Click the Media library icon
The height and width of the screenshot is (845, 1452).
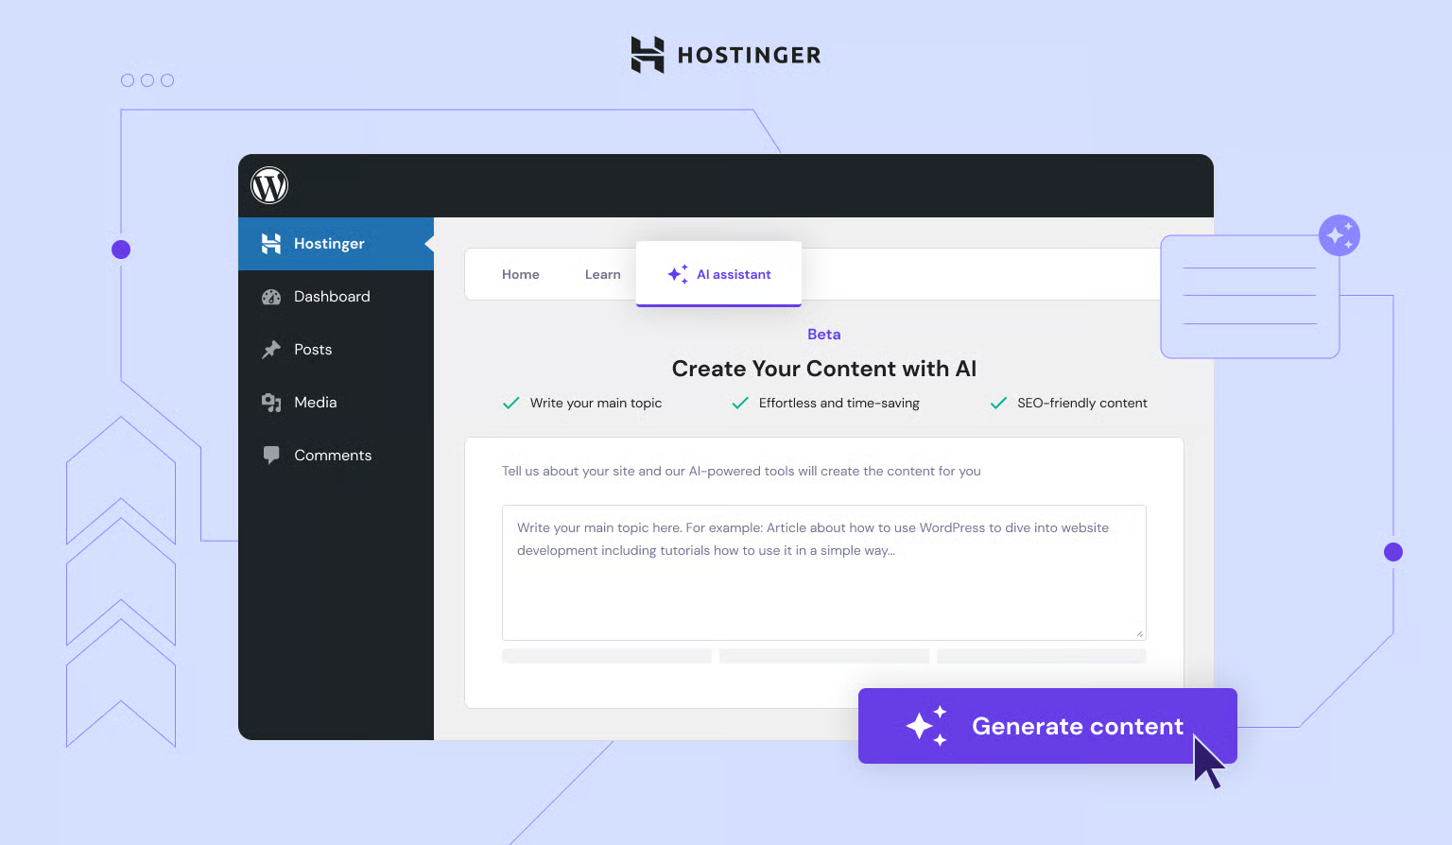270,402
